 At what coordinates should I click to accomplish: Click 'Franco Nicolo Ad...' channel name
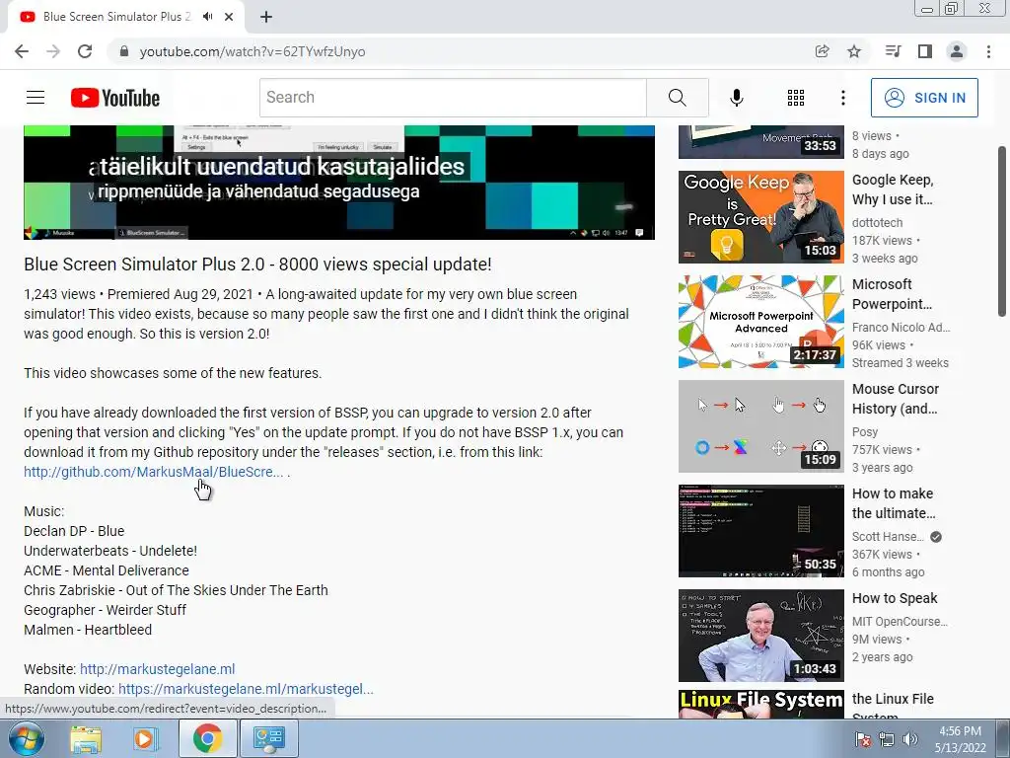coord(902,327)
